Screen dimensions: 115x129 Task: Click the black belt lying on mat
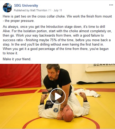coord(45,93)
